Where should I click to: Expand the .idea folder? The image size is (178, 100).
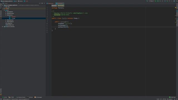(x=4, y=7)
